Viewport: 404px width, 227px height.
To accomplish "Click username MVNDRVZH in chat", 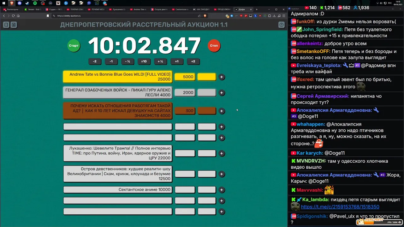I will click(x=312, y=161).
